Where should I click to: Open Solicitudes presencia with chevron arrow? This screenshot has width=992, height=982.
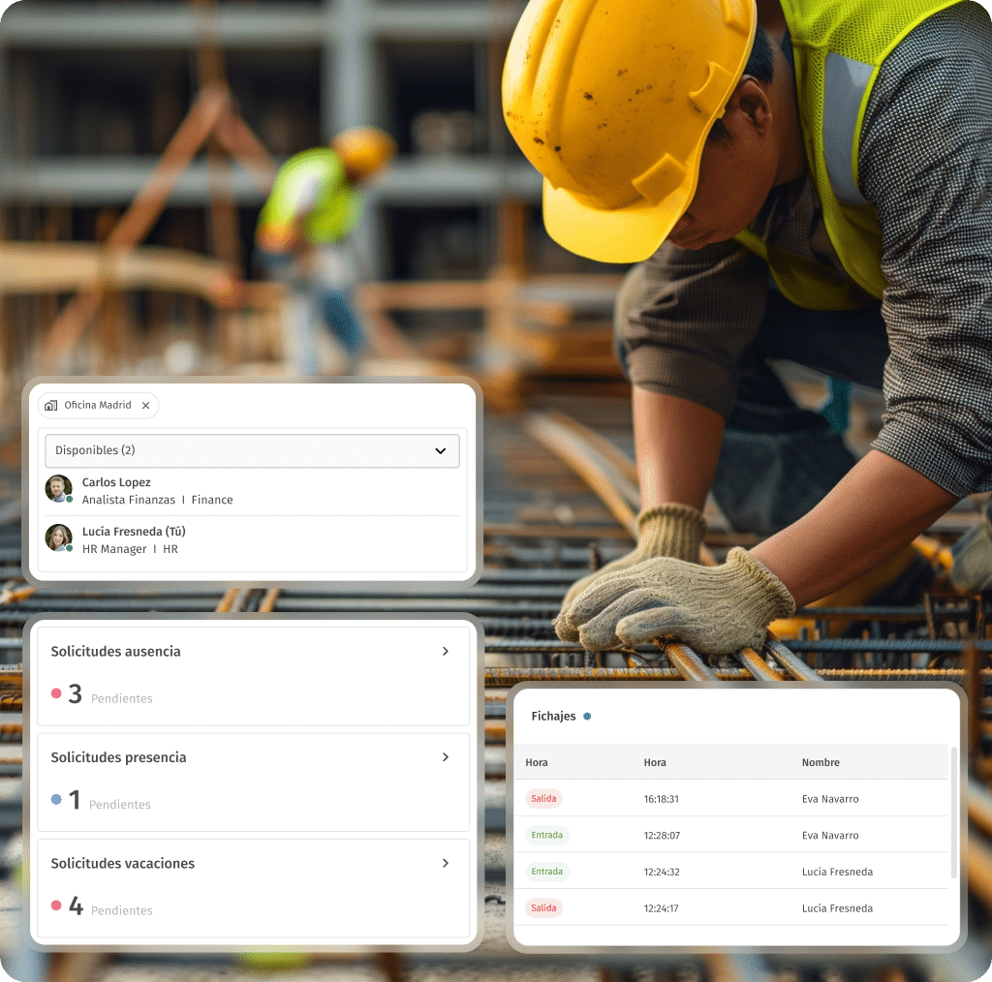tap(446, 757)
